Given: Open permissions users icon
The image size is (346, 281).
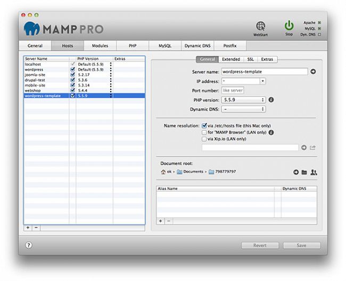Looking at the screenshot, I should (314, 172).
